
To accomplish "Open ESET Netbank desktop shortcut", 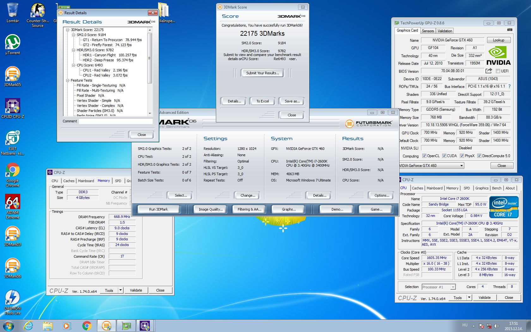I will (12, 143).
